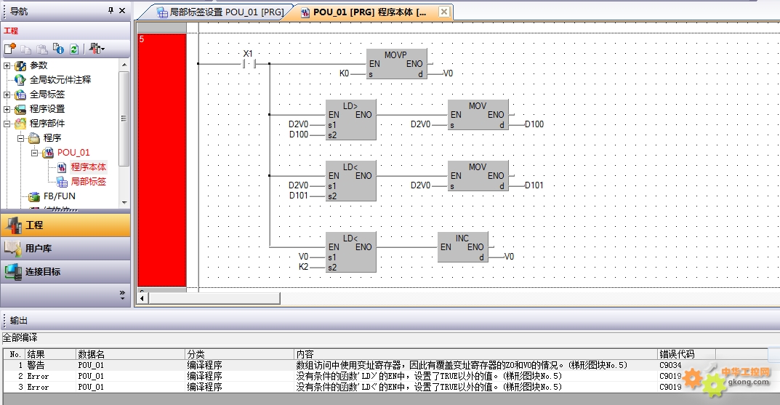Click the green refresh icon in navigation toolbar

pyautogui.click(x=73, y=49)
